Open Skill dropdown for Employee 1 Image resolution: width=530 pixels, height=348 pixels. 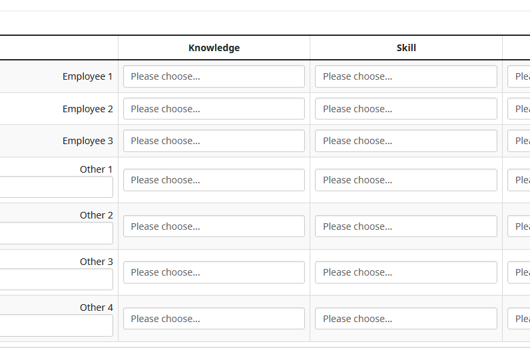405,76
